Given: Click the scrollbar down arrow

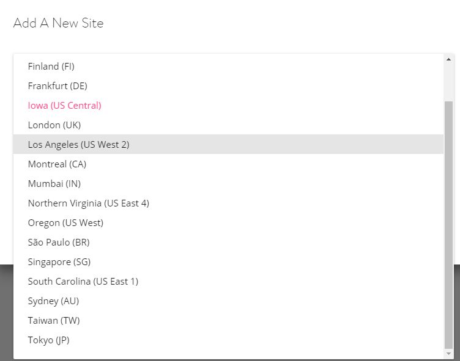Looking at the screenshot, I should point(448,354).
